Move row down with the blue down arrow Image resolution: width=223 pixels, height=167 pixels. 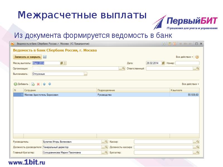[49, 84]
